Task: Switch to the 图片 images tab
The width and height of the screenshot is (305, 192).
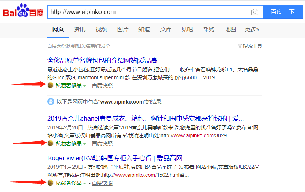Action: 122,30
